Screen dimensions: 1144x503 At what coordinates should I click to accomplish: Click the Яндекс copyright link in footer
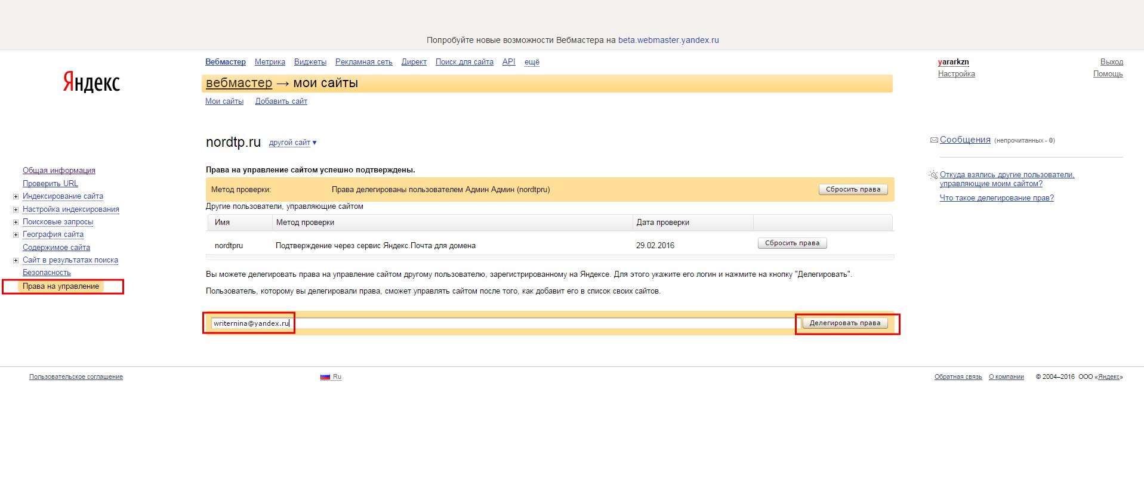[x=1109, y=377]
